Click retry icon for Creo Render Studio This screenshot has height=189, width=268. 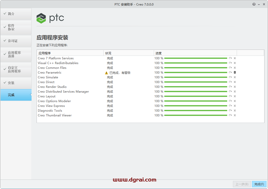(x=230, y=87)
